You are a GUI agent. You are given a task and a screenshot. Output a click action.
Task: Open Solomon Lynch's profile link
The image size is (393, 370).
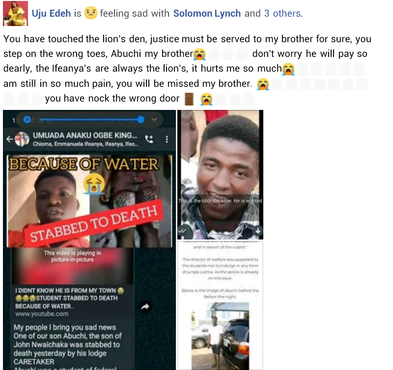(x=207, y=13)
